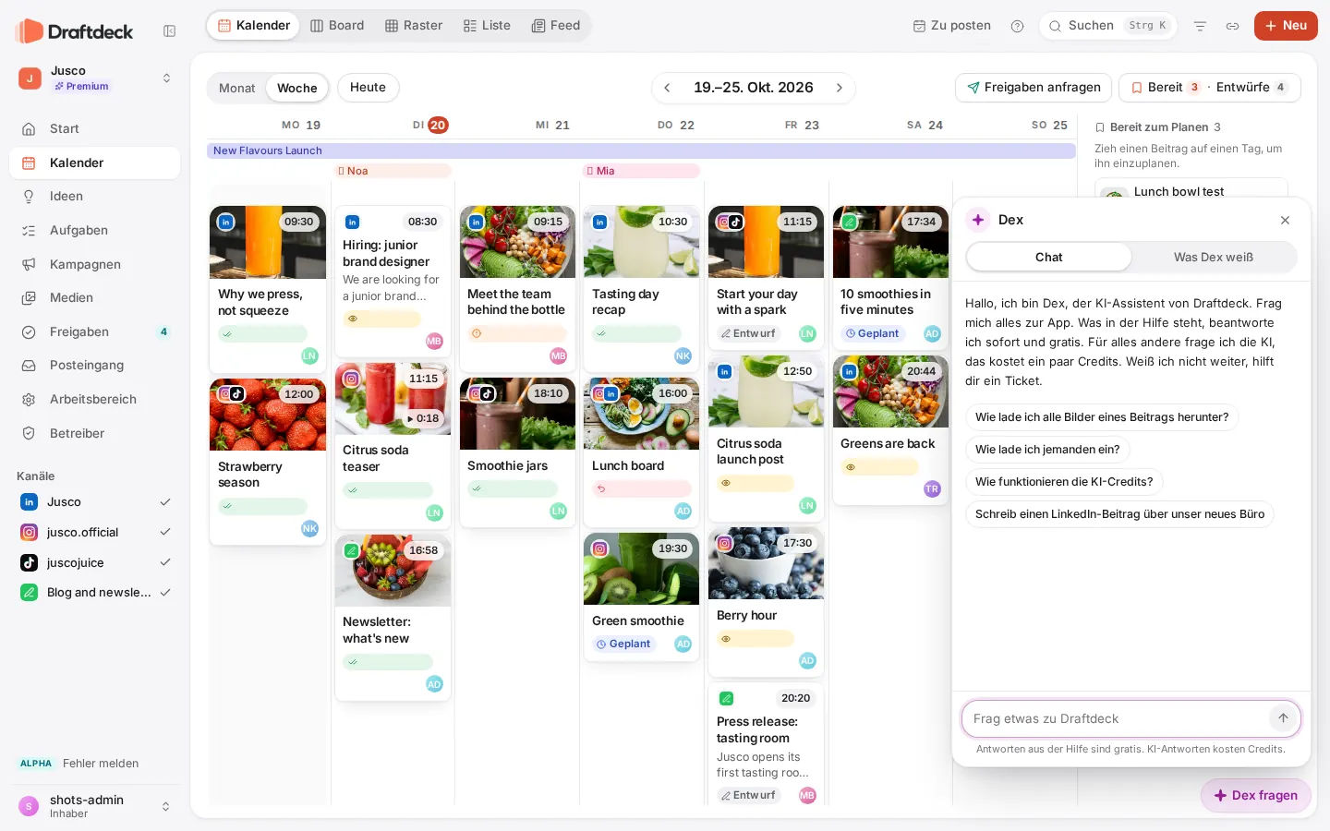Collapse the sidebar with the panel icon
The height and width of the screenshot is (831, 1330).
point(170,31)
